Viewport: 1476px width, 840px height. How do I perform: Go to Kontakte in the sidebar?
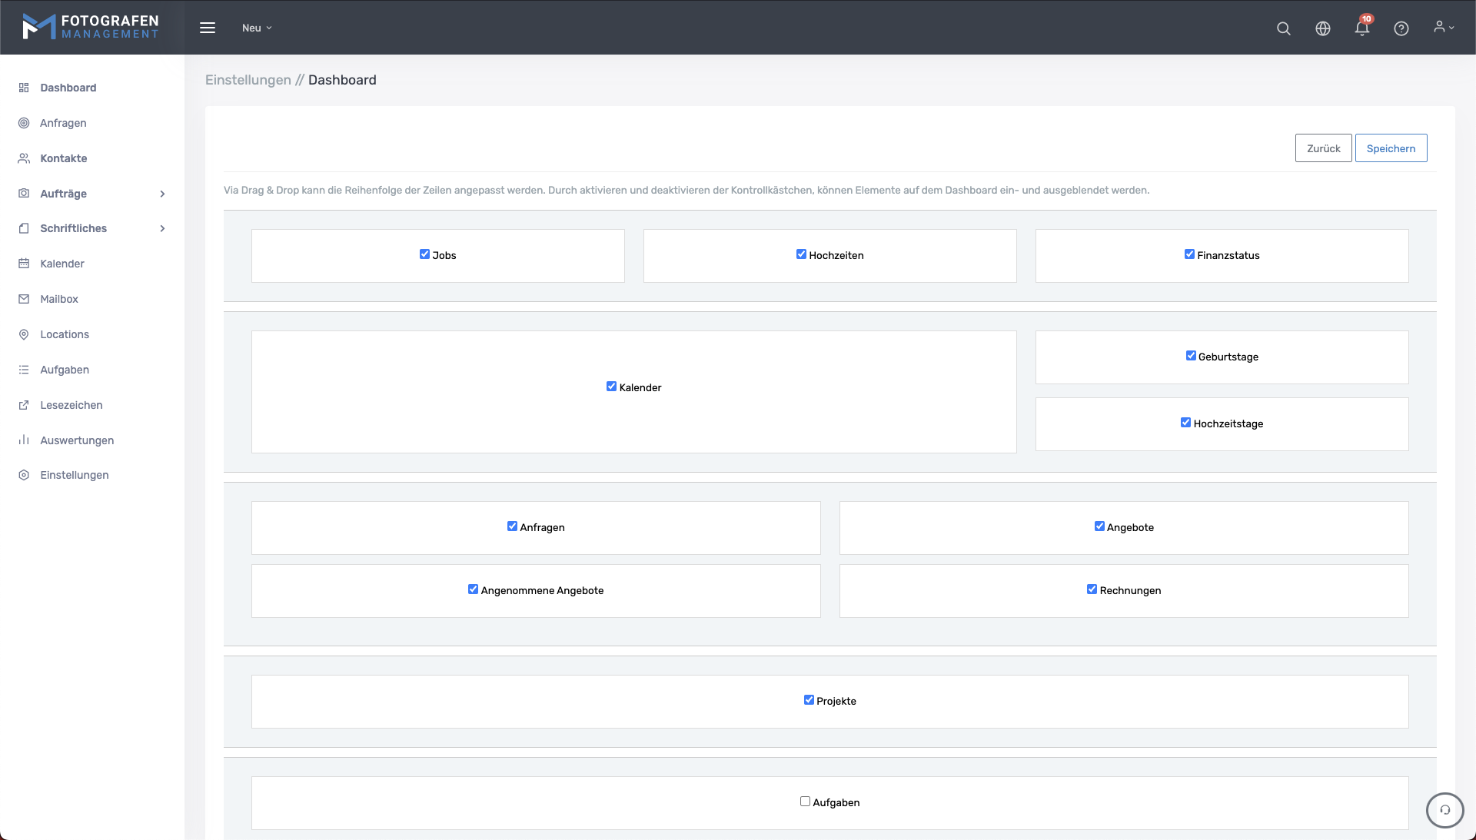pos(64,158)
